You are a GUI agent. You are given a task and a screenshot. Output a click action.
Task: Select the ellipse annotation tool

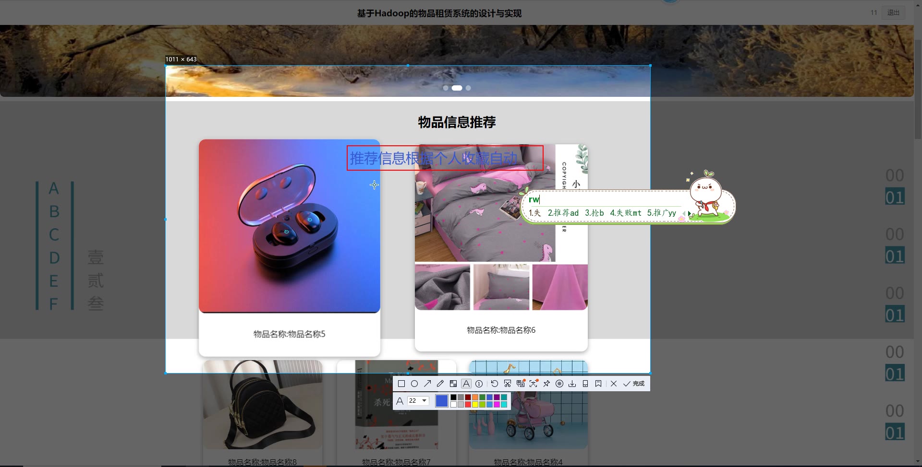coord(414,384)
